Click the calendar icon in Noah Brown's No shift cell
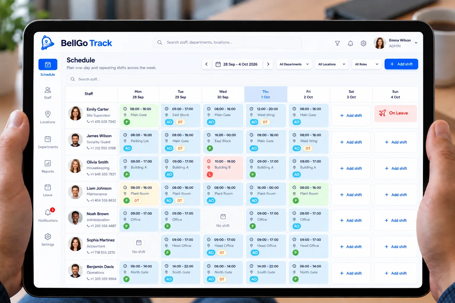The height and width of the screenshot is (303, 455). (223, 217)
